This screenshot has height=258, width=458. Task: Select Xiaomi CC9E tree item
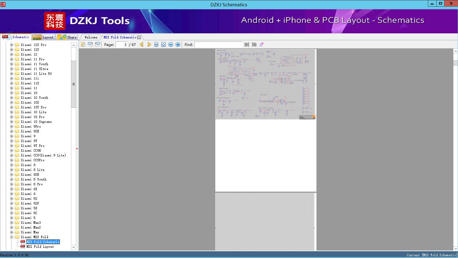point(31,150)
